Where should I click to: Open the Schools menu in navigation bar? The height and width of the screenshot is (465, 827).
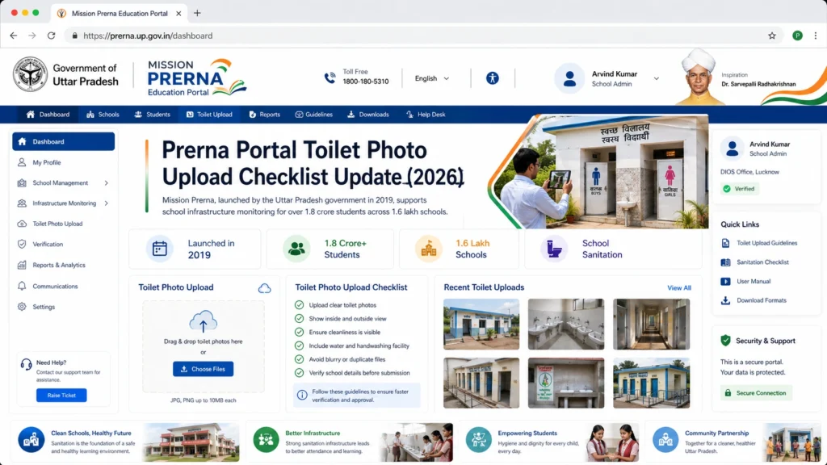click(103, 115)
